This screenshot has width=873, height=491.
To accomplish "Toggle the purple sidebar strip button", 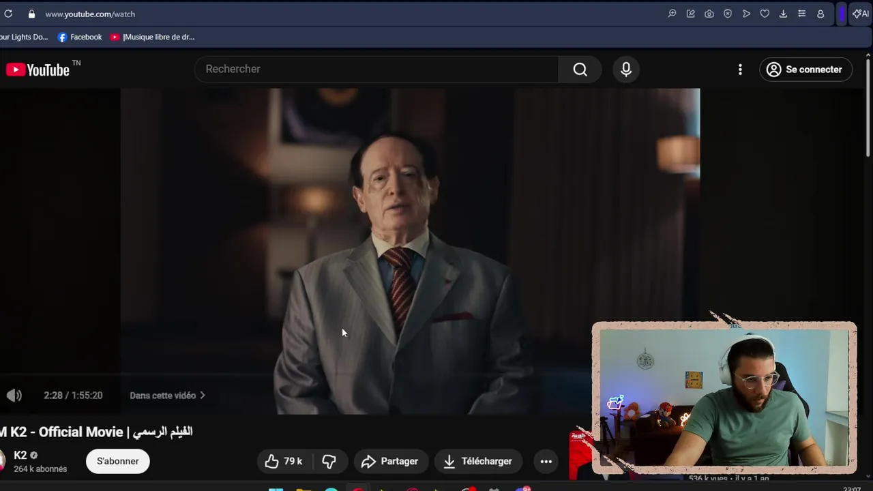I will [x=842, y=14].
